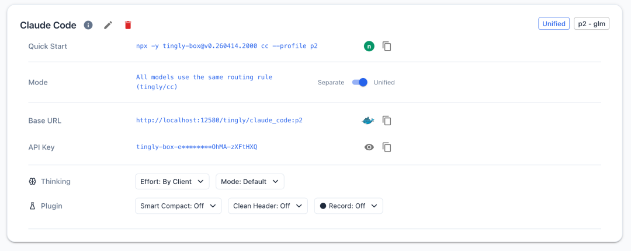
Task: Click the green npm icon in Quick Start
Action: (369, 46)
